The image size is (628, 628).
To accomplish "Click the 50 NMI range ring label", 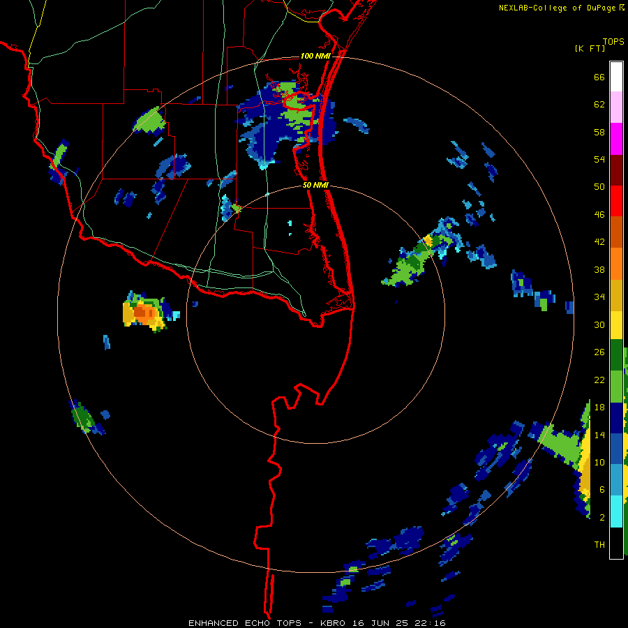I will [315, 185].
